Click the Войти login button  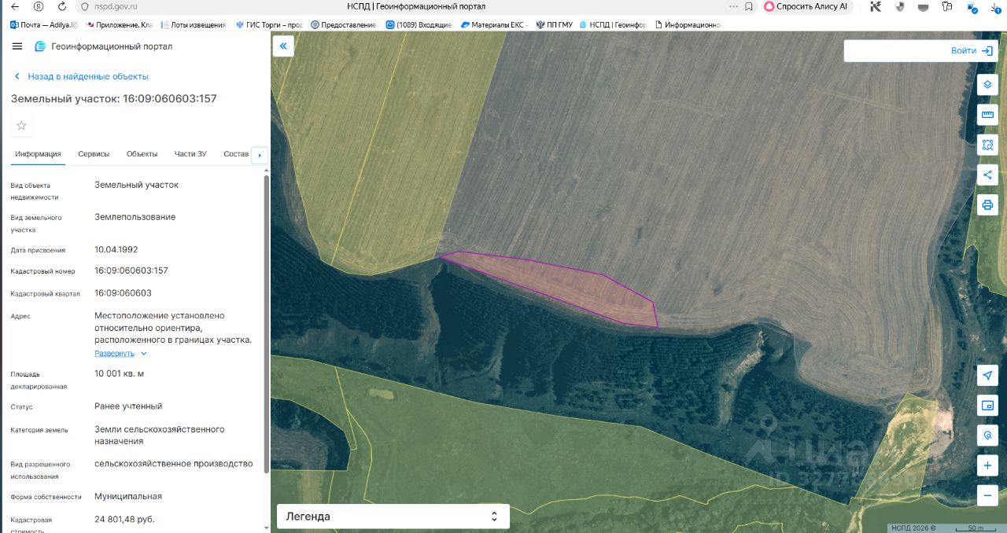click(972, 51)
